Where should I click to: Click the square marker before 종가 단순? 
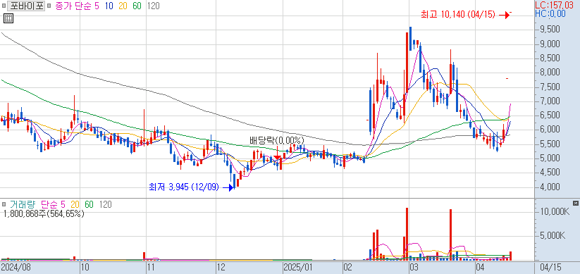pos(49,6)
